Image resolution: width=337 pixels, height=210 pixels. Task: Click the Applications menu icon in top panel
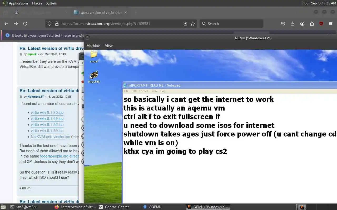(4, 3)
